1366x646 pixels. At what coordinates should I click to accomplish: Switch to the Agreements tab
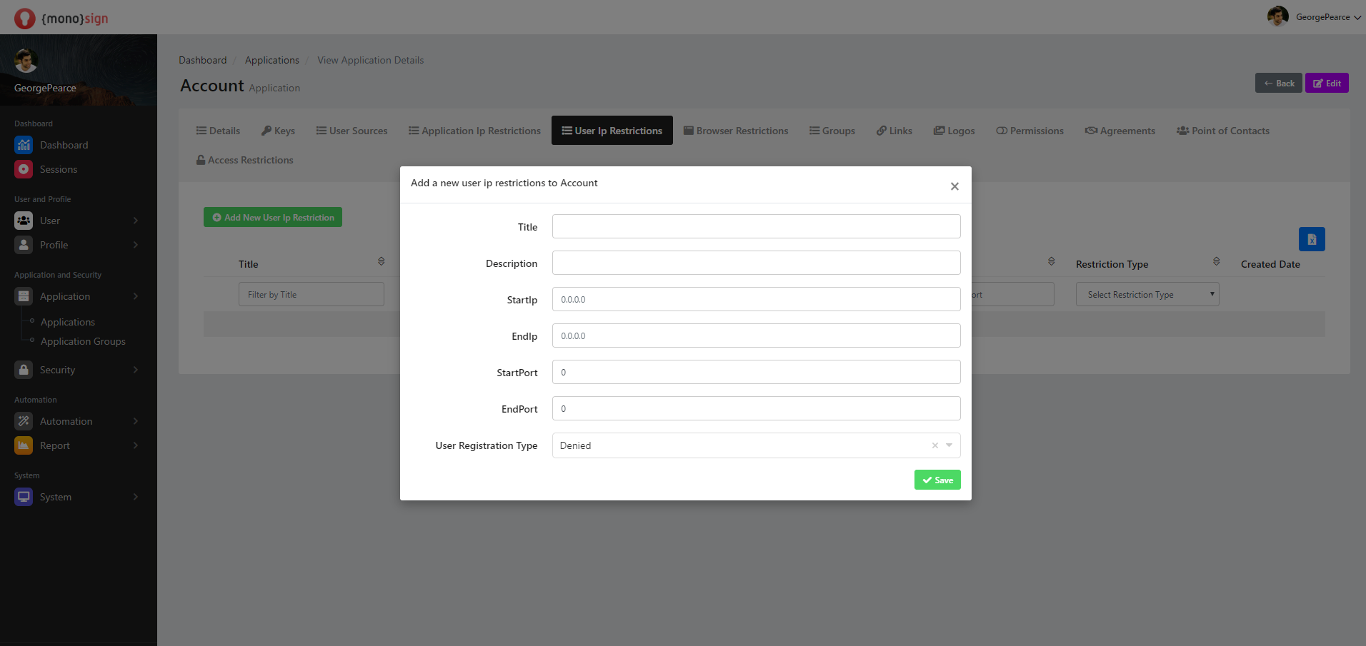point(1120,131)
